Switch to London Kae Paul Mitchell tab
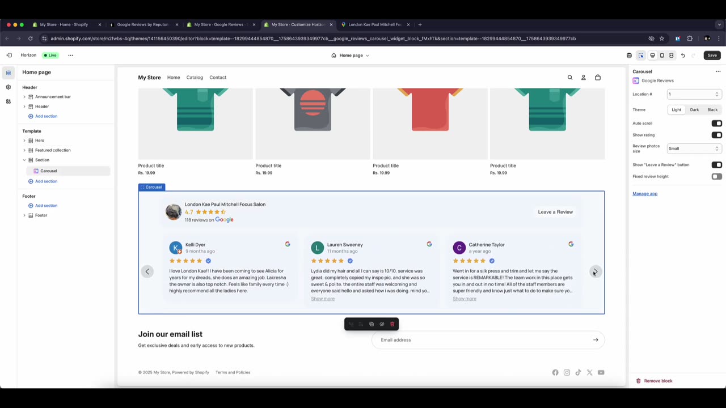Image resolution: width=726 pixels, height=408 pixels. [x=375, y=24]
